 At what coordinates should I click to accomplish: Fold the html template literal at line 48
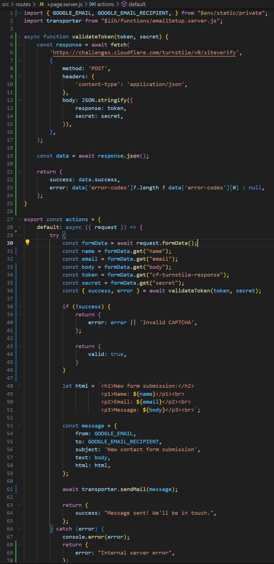[19, 386]
